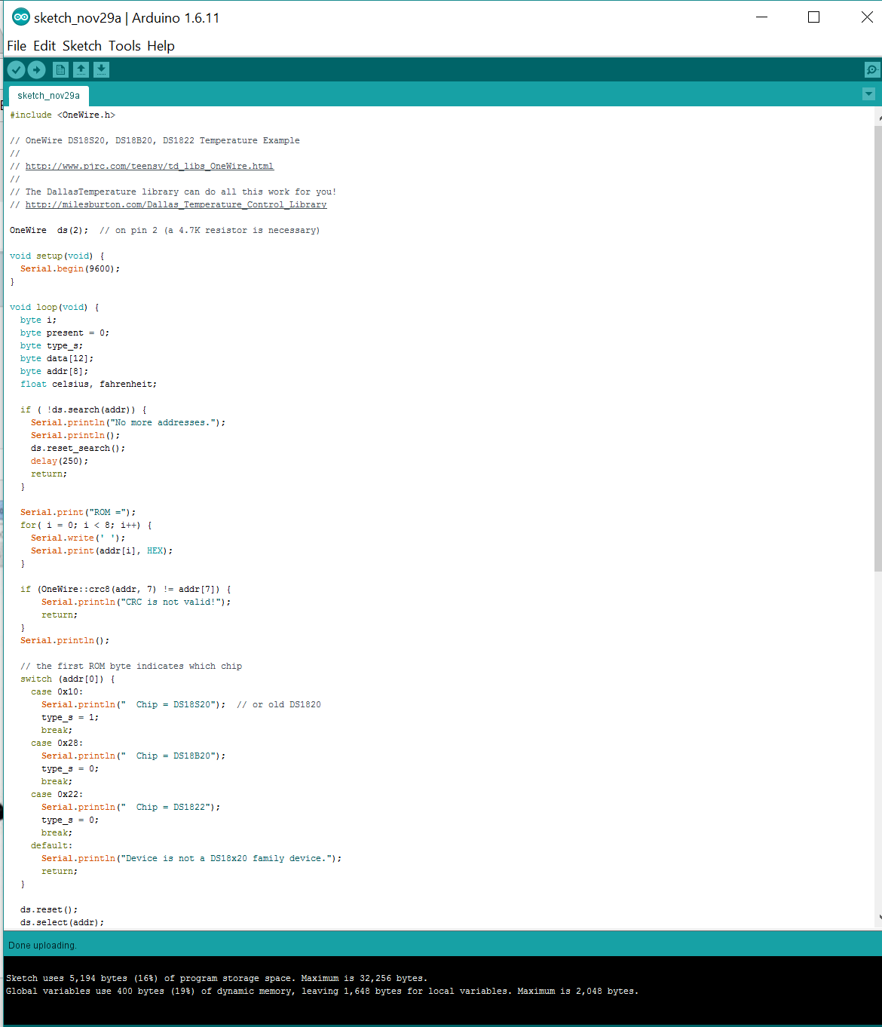Create a new sketch with New icon
This screenshot has height=1027, width=882.
tap(60, 70)
